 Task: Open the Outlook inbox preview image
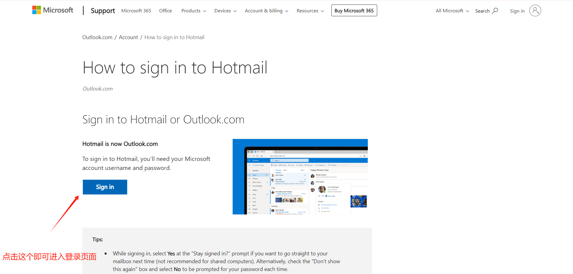pyautogui.click(x=300, y=177)
